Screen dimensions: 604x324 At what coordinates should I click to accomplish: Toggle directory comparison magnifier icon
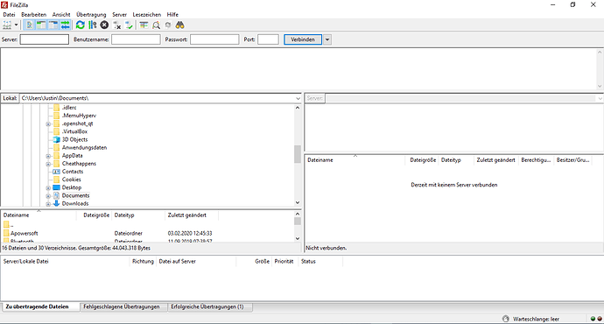pyautogui.click(x=156, y=25)
